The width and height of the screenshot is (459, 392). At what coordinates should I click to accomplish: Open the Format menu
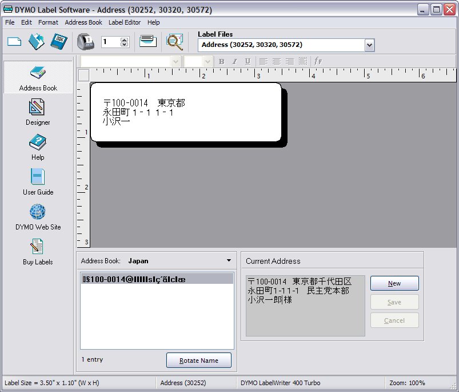48,22
